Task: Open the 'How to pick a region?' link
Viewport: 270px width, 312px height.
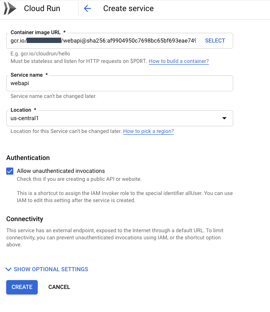Action: click(148, 132)
